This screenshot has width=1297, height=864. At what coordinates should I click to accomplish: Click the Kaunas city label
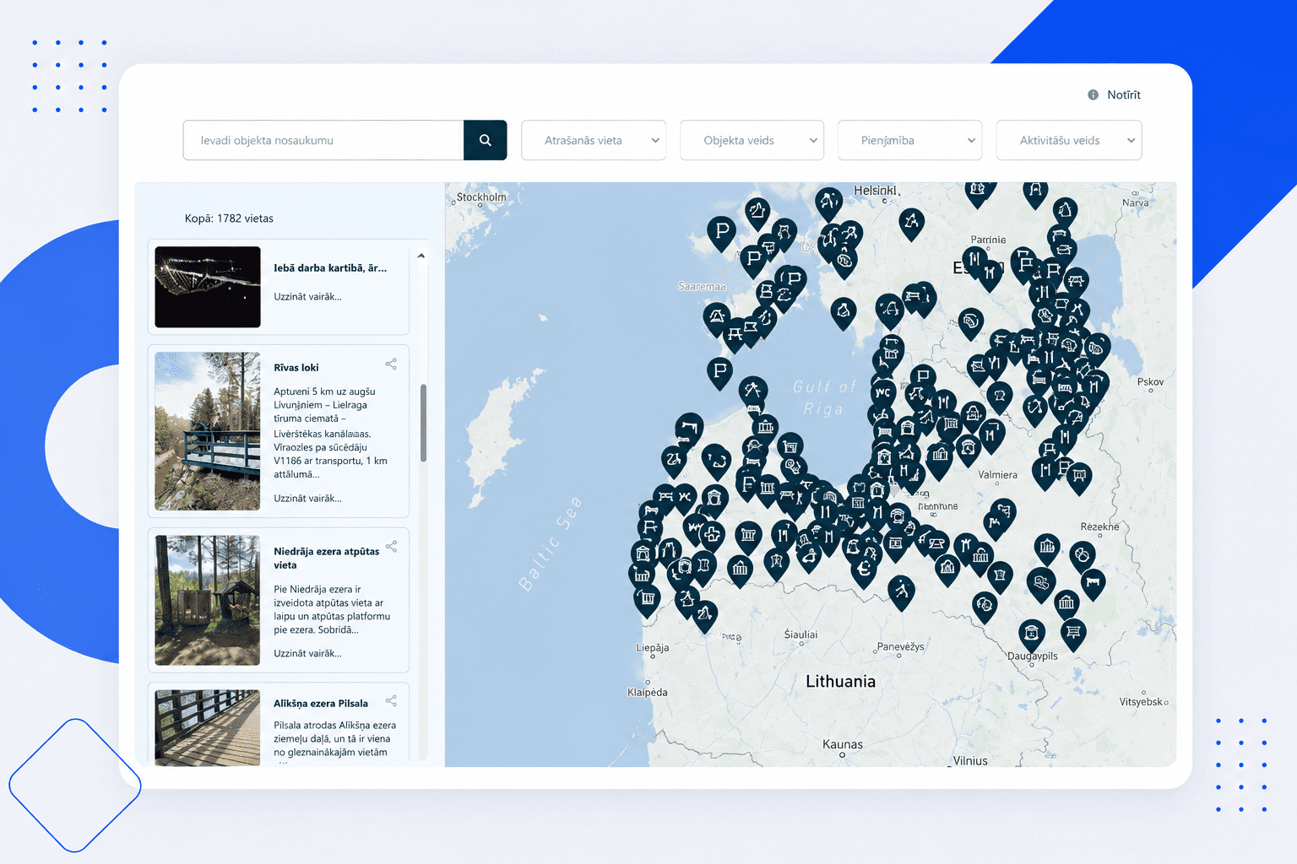click(843, 744)
